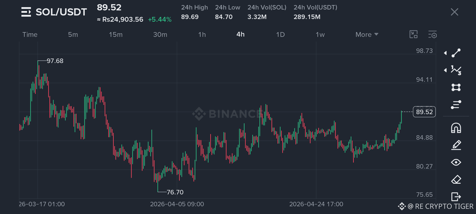Click the 24h High value 89.69
The width and height of the screenshot is (476, 214).
tap(190, 17)
